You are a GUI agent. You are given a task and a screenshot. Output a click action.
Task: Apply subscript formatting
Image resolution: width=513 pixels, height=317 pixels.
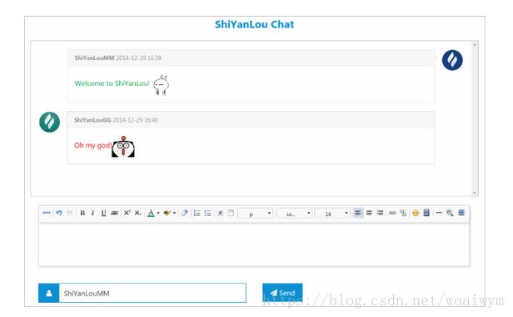[x=137, y=213]
